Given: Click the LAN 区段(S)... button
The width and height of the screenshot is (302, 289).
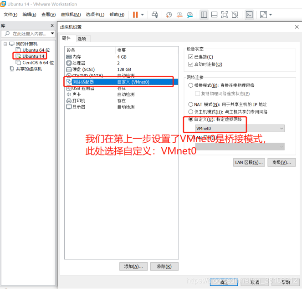Looking at the screenshot, I should tap(249, 163).
